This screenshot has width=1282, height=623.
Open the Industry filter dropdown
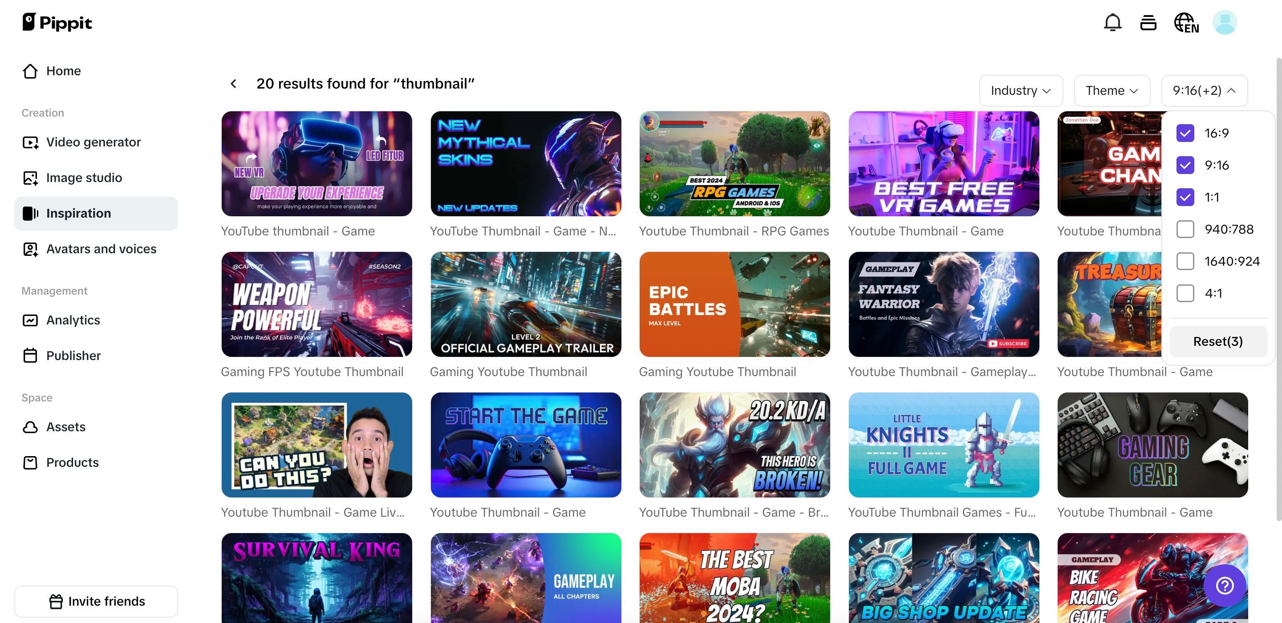tap(1021, 91)
